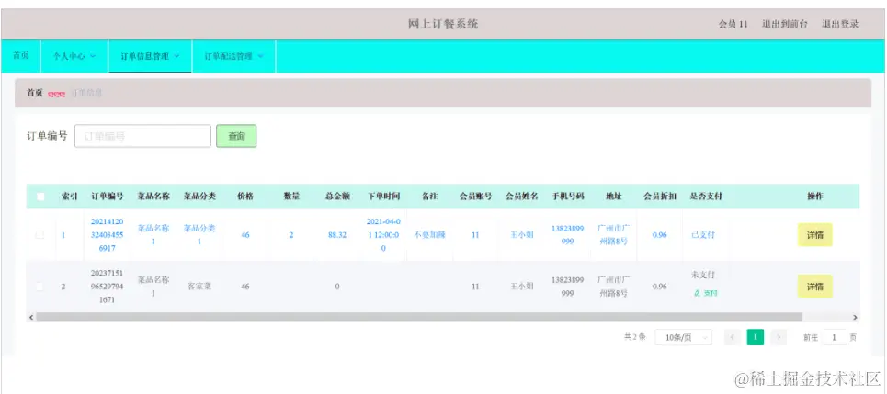The image size is (887, 394).
Task: Click the 操作 column header
Action: coord(815,197)
